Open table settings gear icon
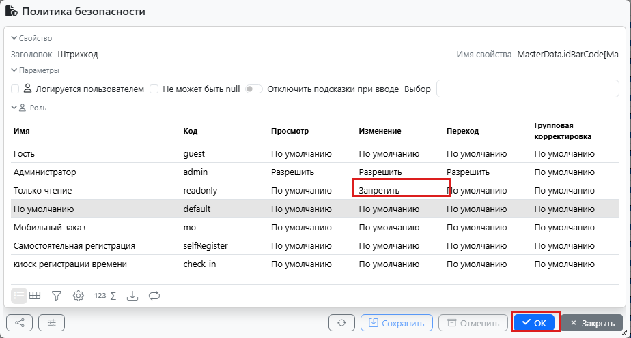Screen dimensions: 631x338 coord(78,296)
